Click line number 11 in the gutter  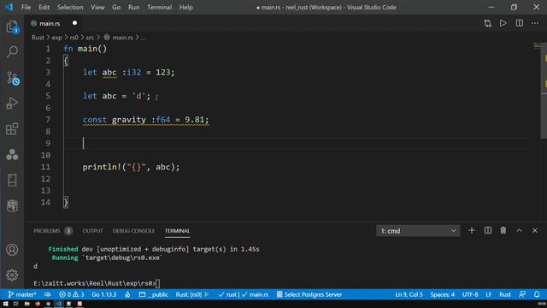click(x=45, y=167)
